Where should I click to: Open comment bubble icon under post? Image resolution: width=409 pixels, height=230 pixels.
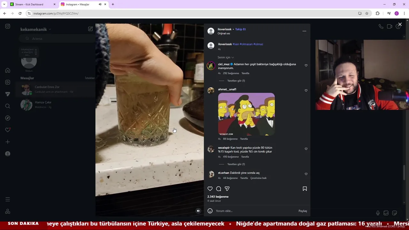pyautogui.click(x=219, y=189)
